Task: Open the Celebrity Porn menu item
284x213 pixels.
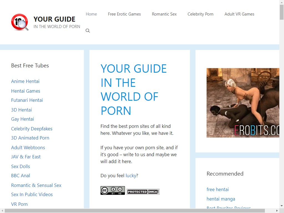Action: (200, 14)
